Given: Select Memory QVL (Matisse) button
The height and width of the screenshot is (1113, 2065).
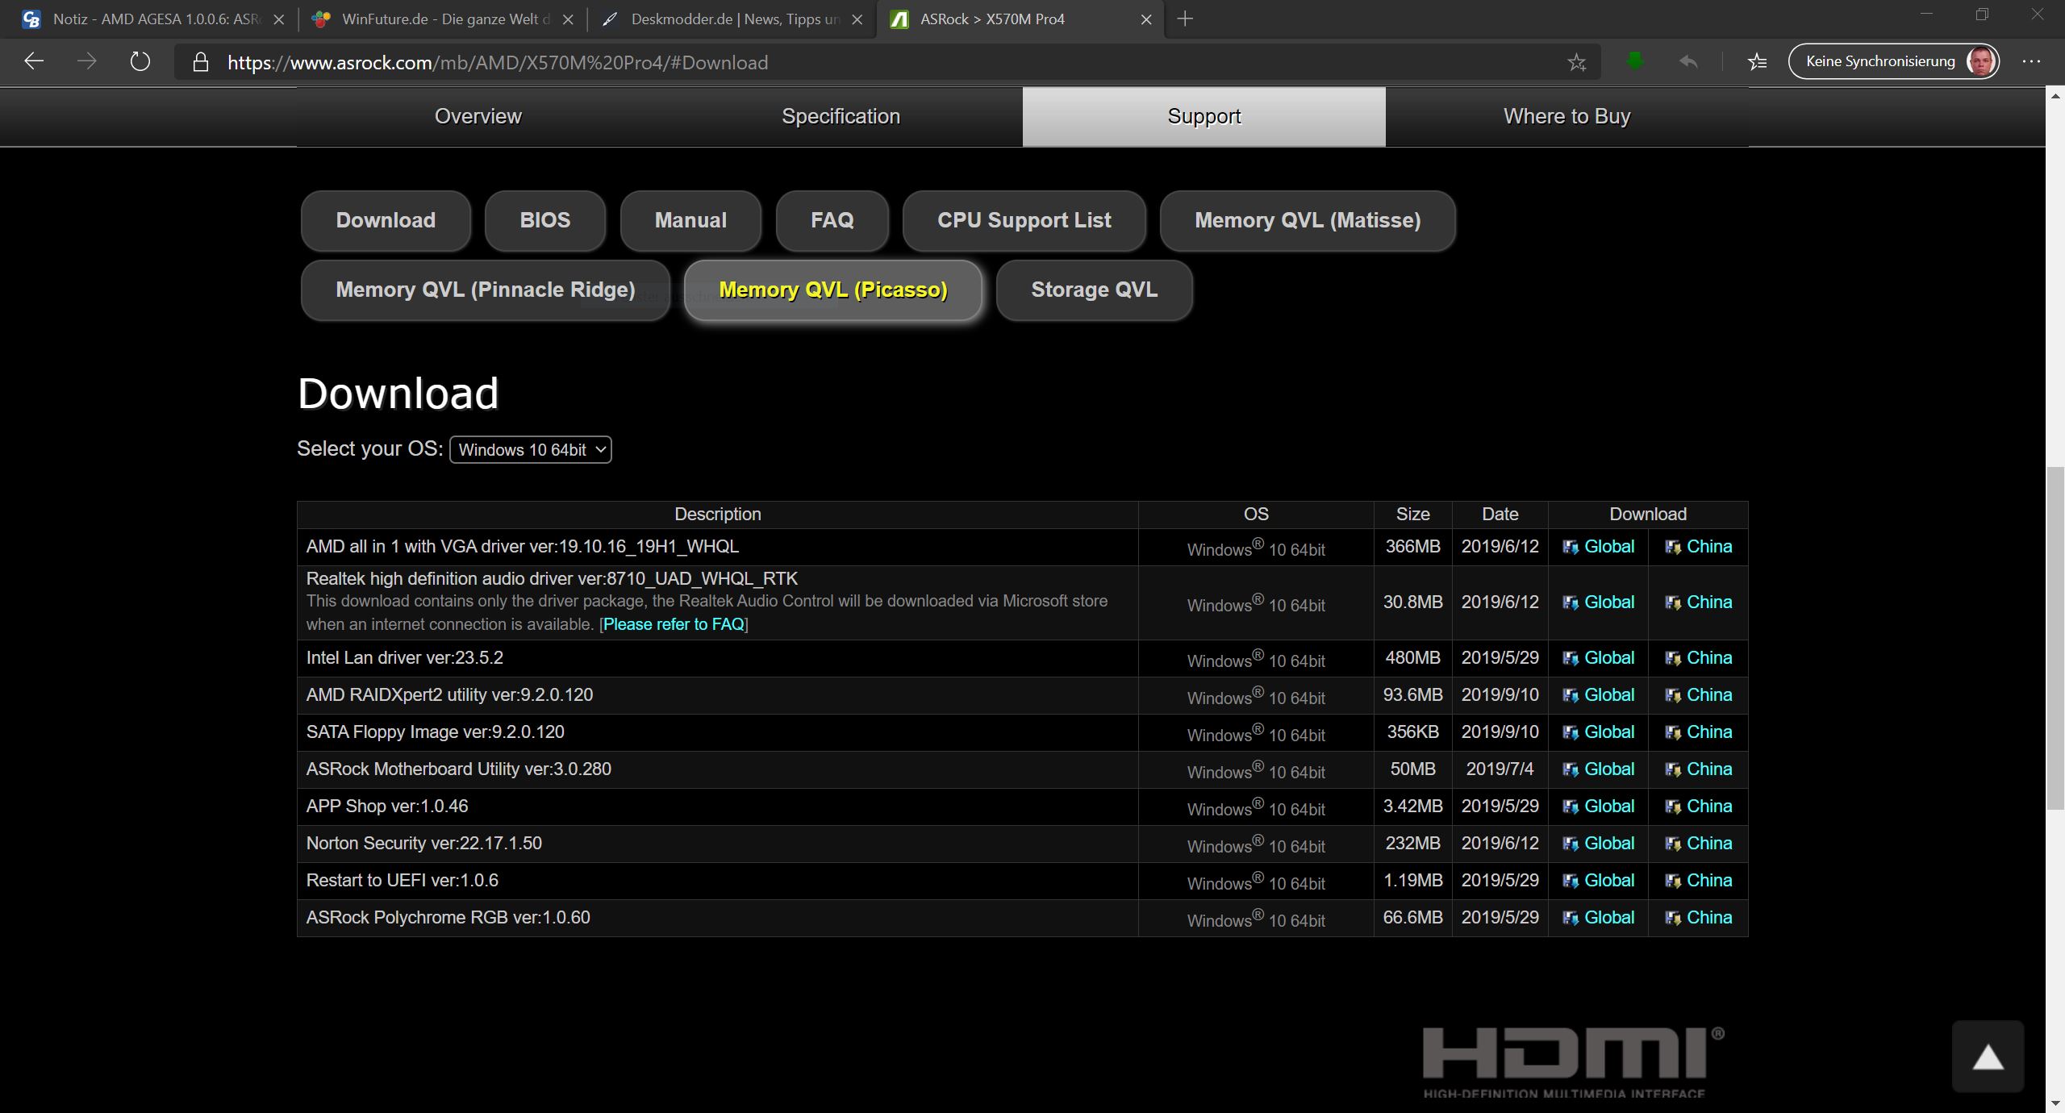Looking at the screenshot, I should [1308, 220].
